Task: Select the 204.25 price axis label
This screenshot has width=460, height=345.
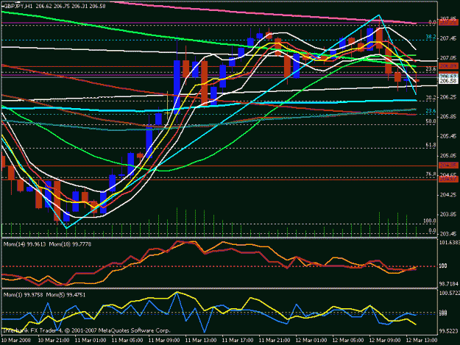Action: (x=448, y=195)
